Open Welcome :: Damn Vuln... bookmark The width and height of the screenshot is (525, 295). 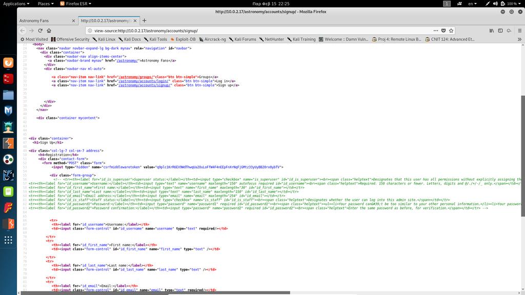click(x=344, y=39)
